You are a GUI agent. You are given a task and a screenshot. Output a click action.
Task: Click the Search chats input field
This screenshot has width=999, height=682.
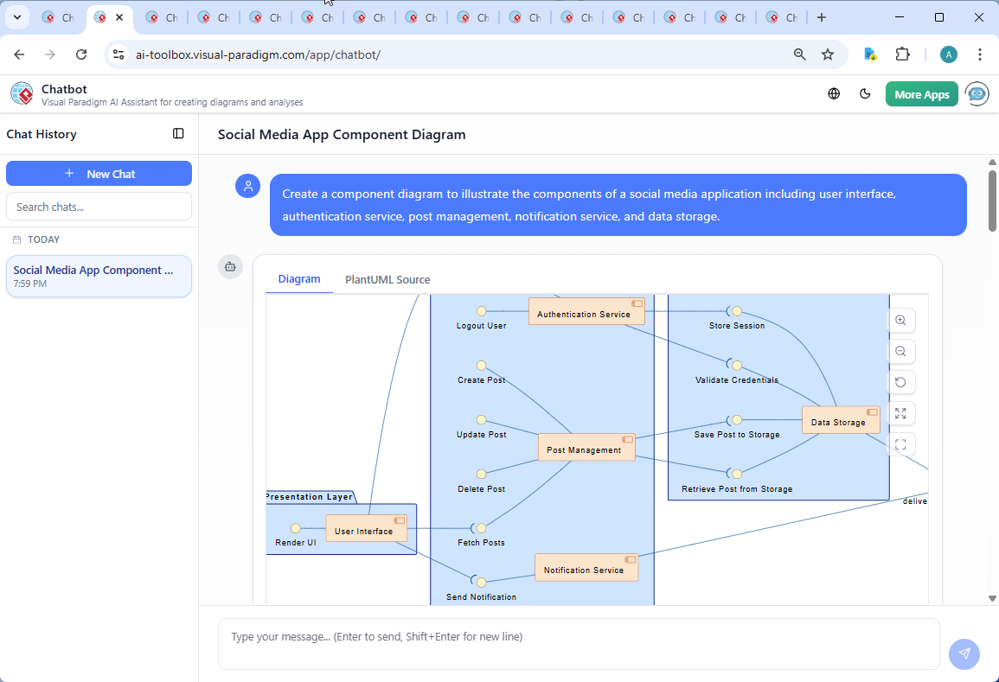tap(99, 207)
